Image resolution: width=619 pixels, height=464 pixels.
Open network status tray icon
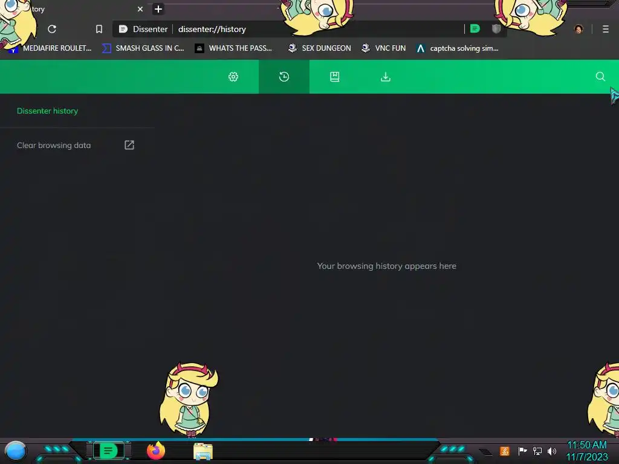pyautogui.click(x=537, y=451)
